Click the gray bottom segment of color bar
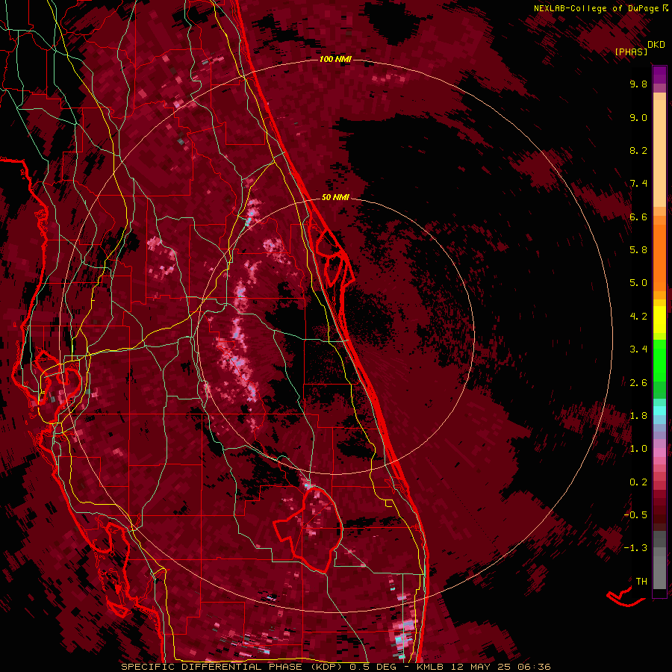Screen dimensions: 672x672 (659, 561)
